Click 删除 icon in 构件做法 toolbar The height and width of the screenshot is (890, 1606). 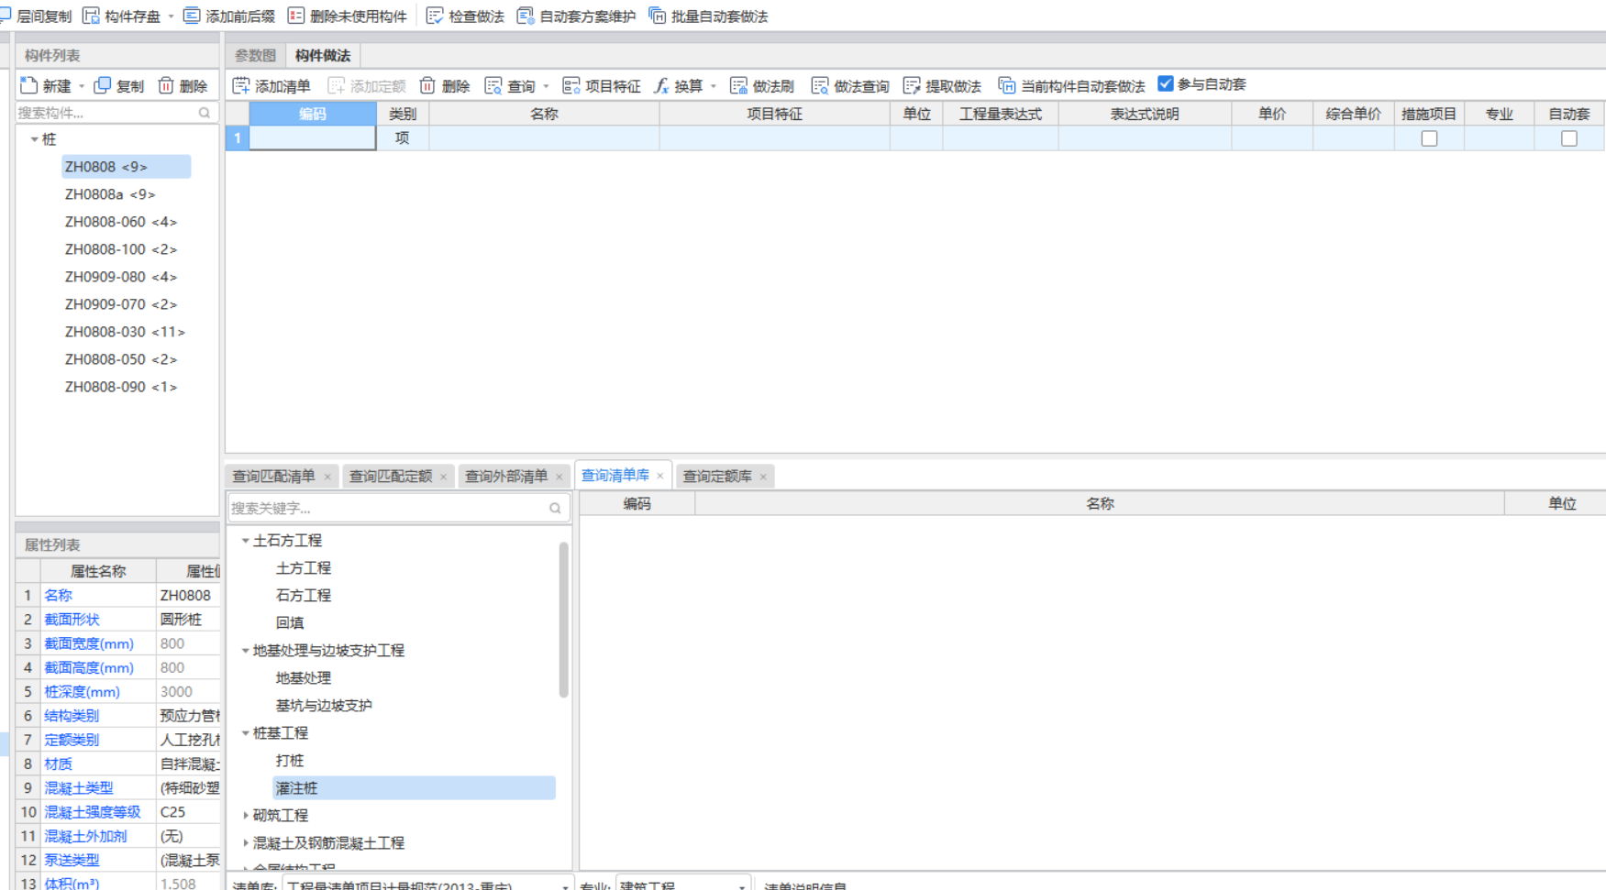point(427,85)
